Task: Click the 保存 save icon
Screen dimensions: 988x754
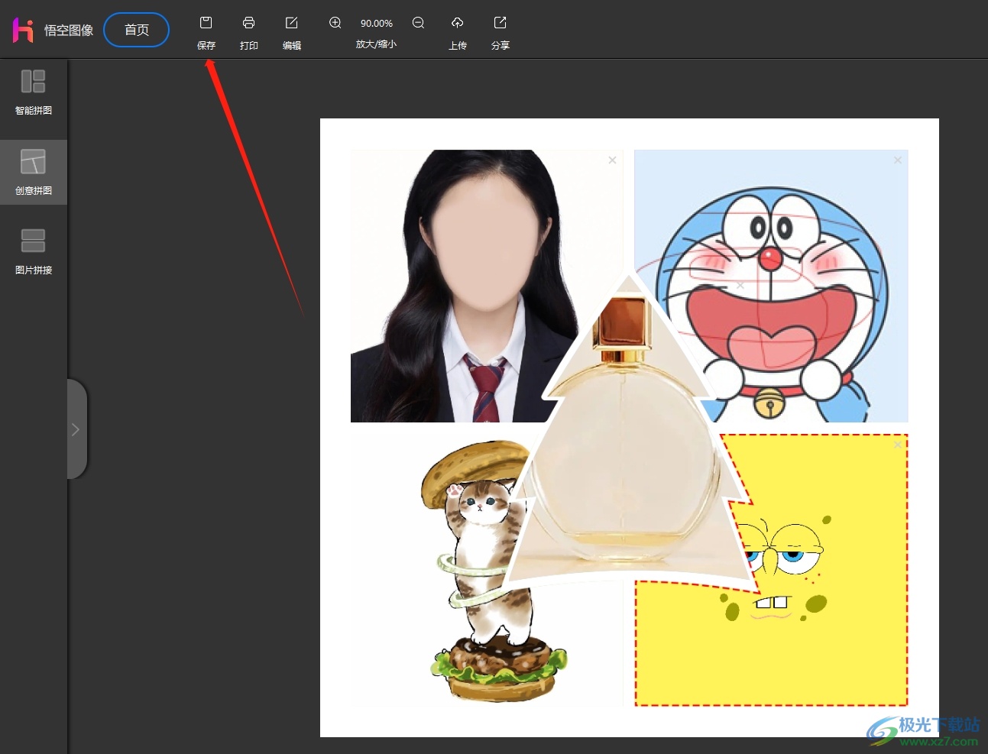Action: [206, 23]
